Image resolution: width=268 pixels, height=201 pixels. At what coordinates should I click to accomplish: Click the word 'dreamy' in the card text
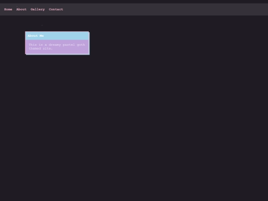[x=55, y=45]
